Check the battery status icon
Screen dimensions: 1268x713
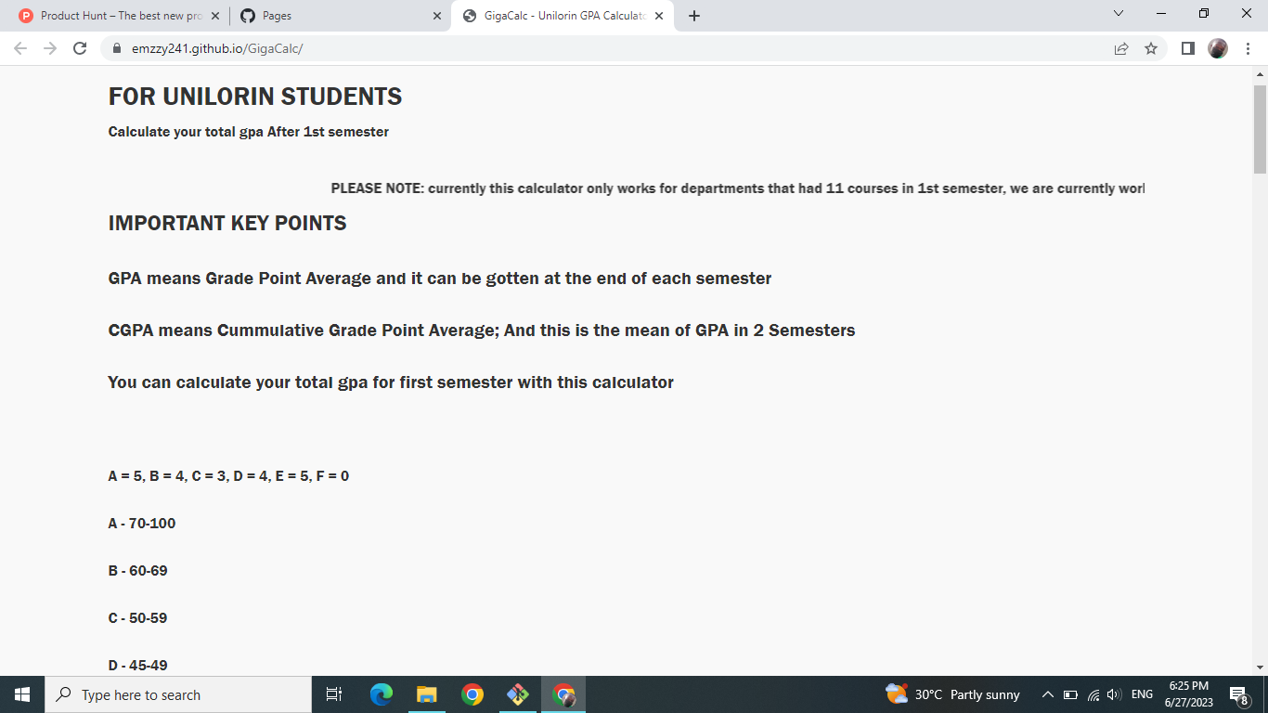[x=1069, y=694]
